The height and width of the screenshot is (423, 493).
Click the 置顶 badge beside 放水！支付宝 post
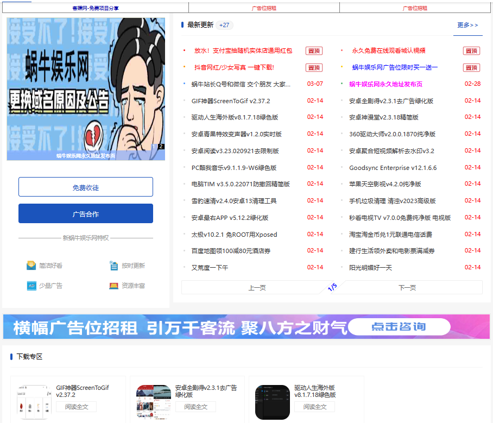coord(314,50)
